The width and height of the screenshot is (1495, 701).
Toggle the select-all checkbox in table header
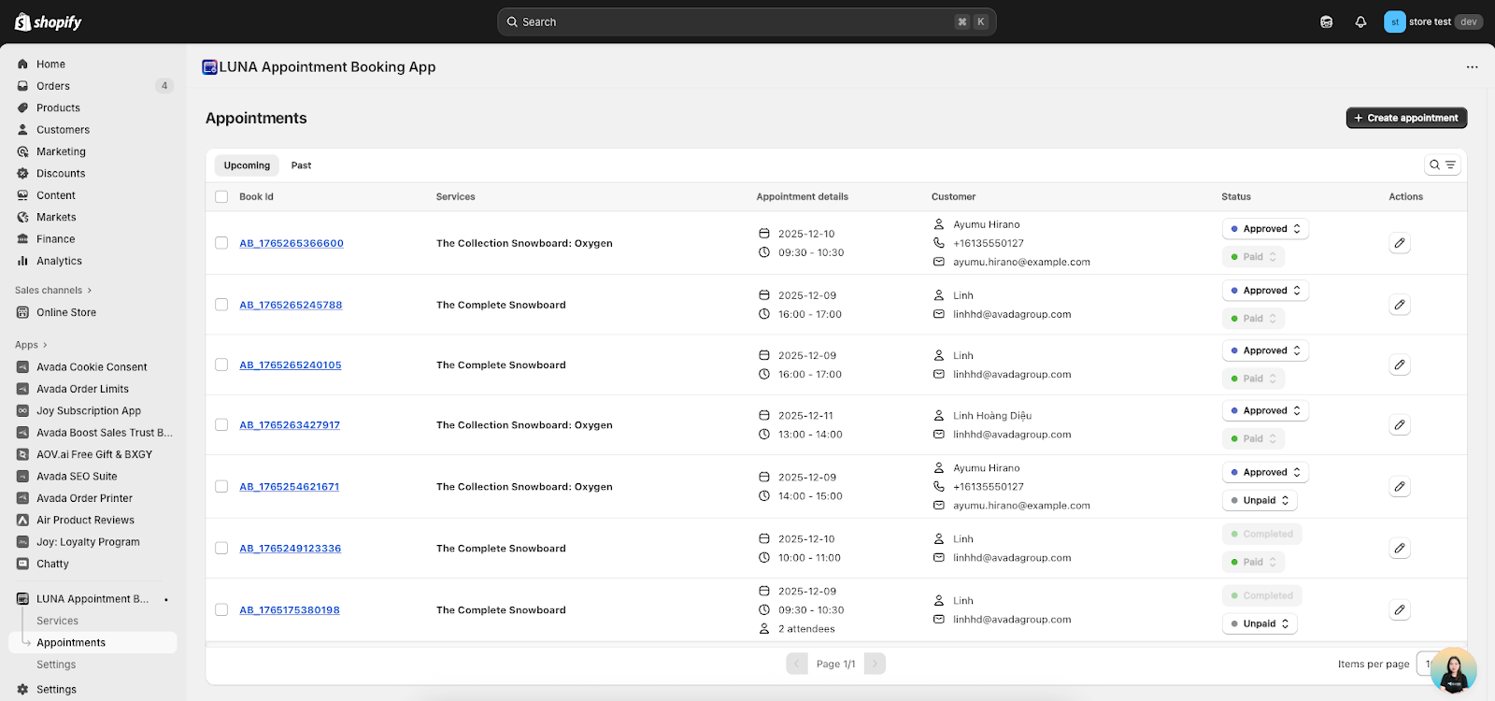click(x=221, y=197)
